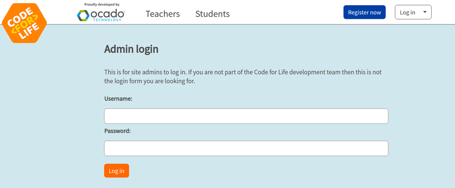Open the Log in dropdown in header
This screenshot has height=188, width=455.
click(413, 12)
